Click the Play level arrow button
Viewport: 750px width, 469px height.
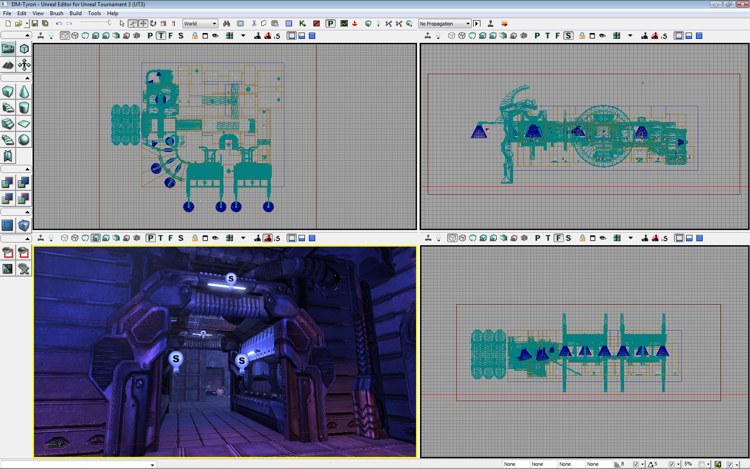click(x=477, y=24)
